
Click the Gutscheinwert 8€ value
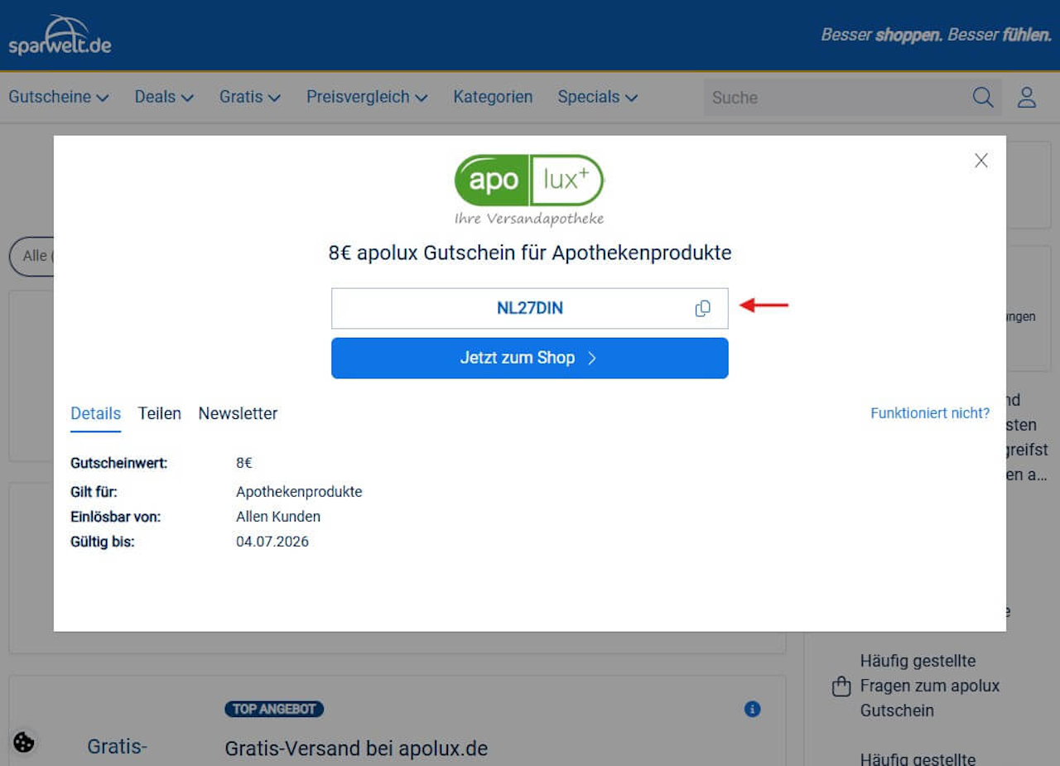(x=244, y=463)
